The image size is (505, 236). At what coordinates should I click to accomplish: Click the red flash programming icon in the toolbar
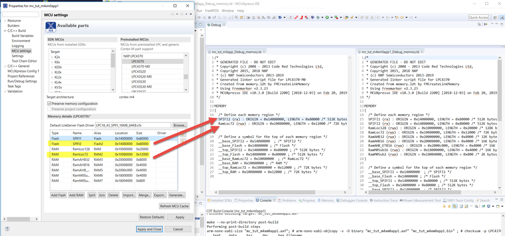click(x=301, y=17)
